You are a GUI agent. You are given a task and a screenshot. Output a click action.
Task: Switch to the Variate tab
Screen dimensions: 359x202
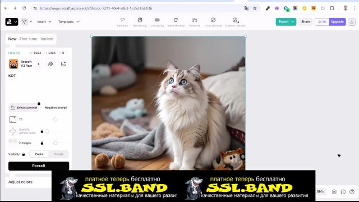click(47, 39)
